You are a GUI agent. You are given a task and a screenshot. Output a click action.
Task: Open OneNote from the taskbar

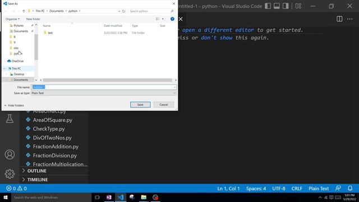click(109, 198)
